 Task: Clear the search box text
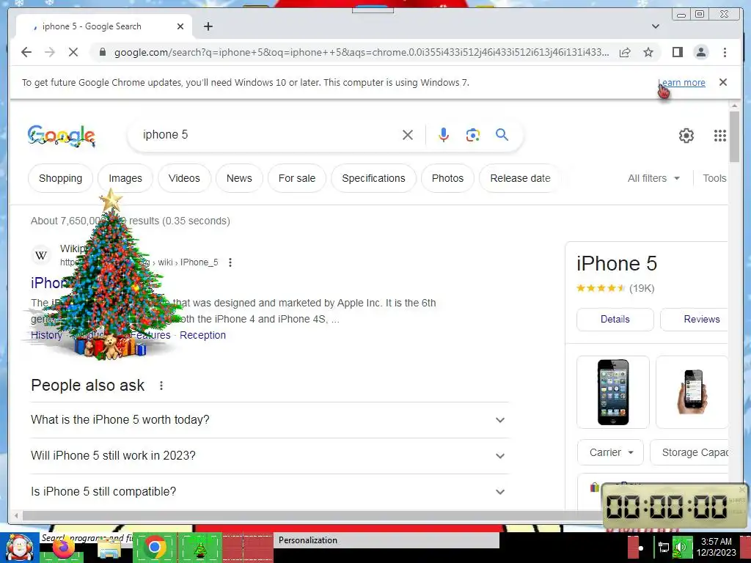[408, 135]
